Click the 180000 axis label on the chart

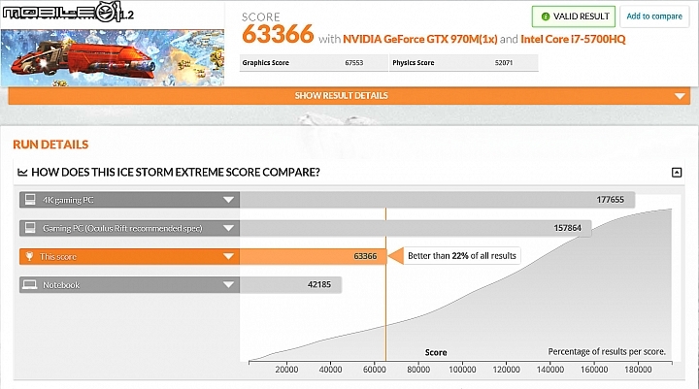[x=638, y=370]
